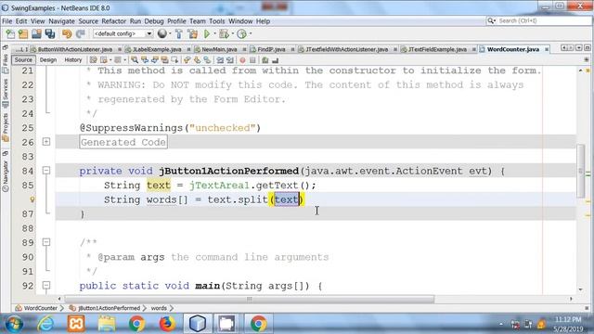This screenshot has width=594, height=334.
Task: Click the globe browser icon in toolbar
Action: pyautogui.click(x=161, y=33)
